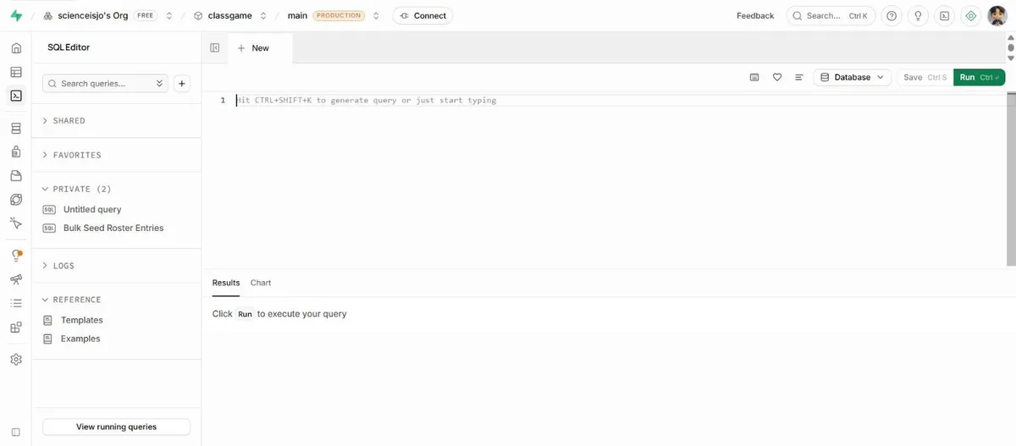This screenshot has width=1016, height=446.
Task: Click the scroll down arrow at right edge
Action: click(x=1010, y=58)
